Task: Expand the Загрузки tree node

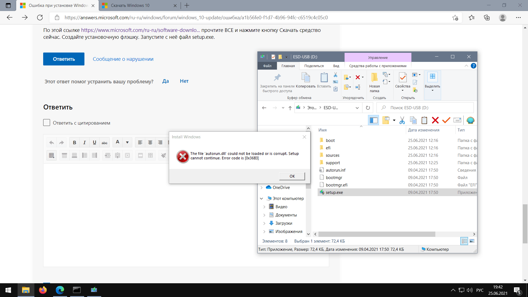Action: tap(264, 223)
